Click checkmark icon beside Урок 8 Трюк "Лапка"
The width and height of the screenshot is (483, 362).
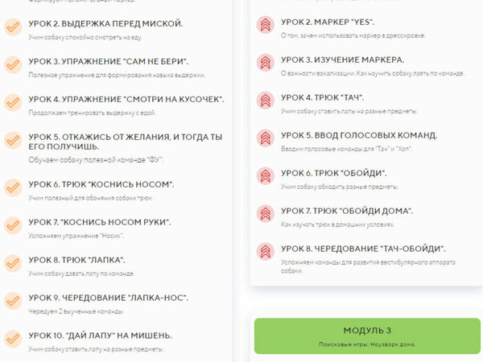(x=13, y=263)
